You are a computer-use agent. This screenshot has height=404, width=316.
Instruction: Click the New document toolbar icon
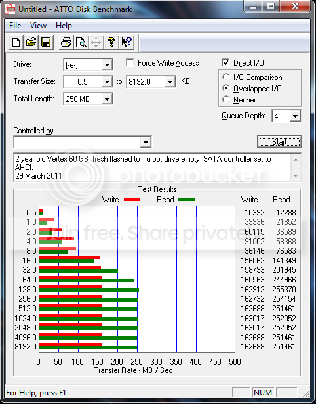pos(16,42)
